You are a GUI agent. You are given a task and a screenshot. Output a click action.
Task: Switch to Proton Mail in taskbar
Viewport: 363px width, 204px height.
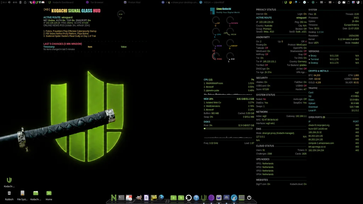132,2
